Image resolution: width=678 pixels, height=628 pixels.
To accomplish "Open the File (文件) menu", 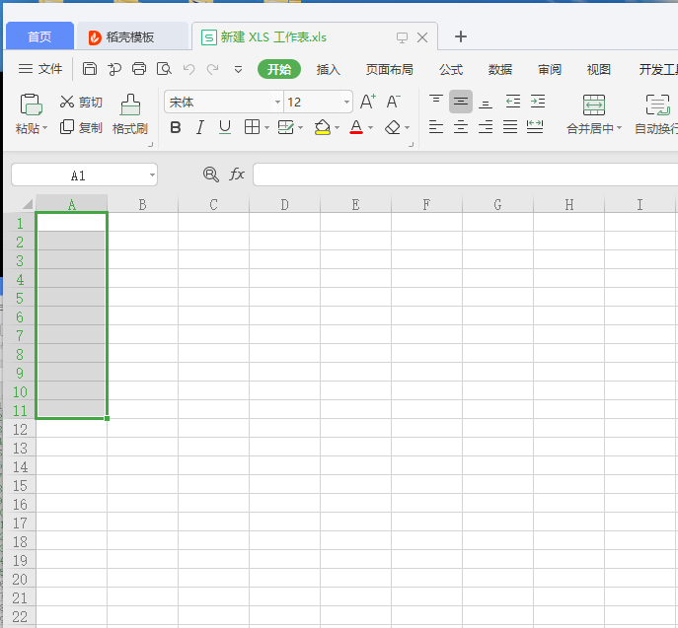I will (x=40, y=69).
